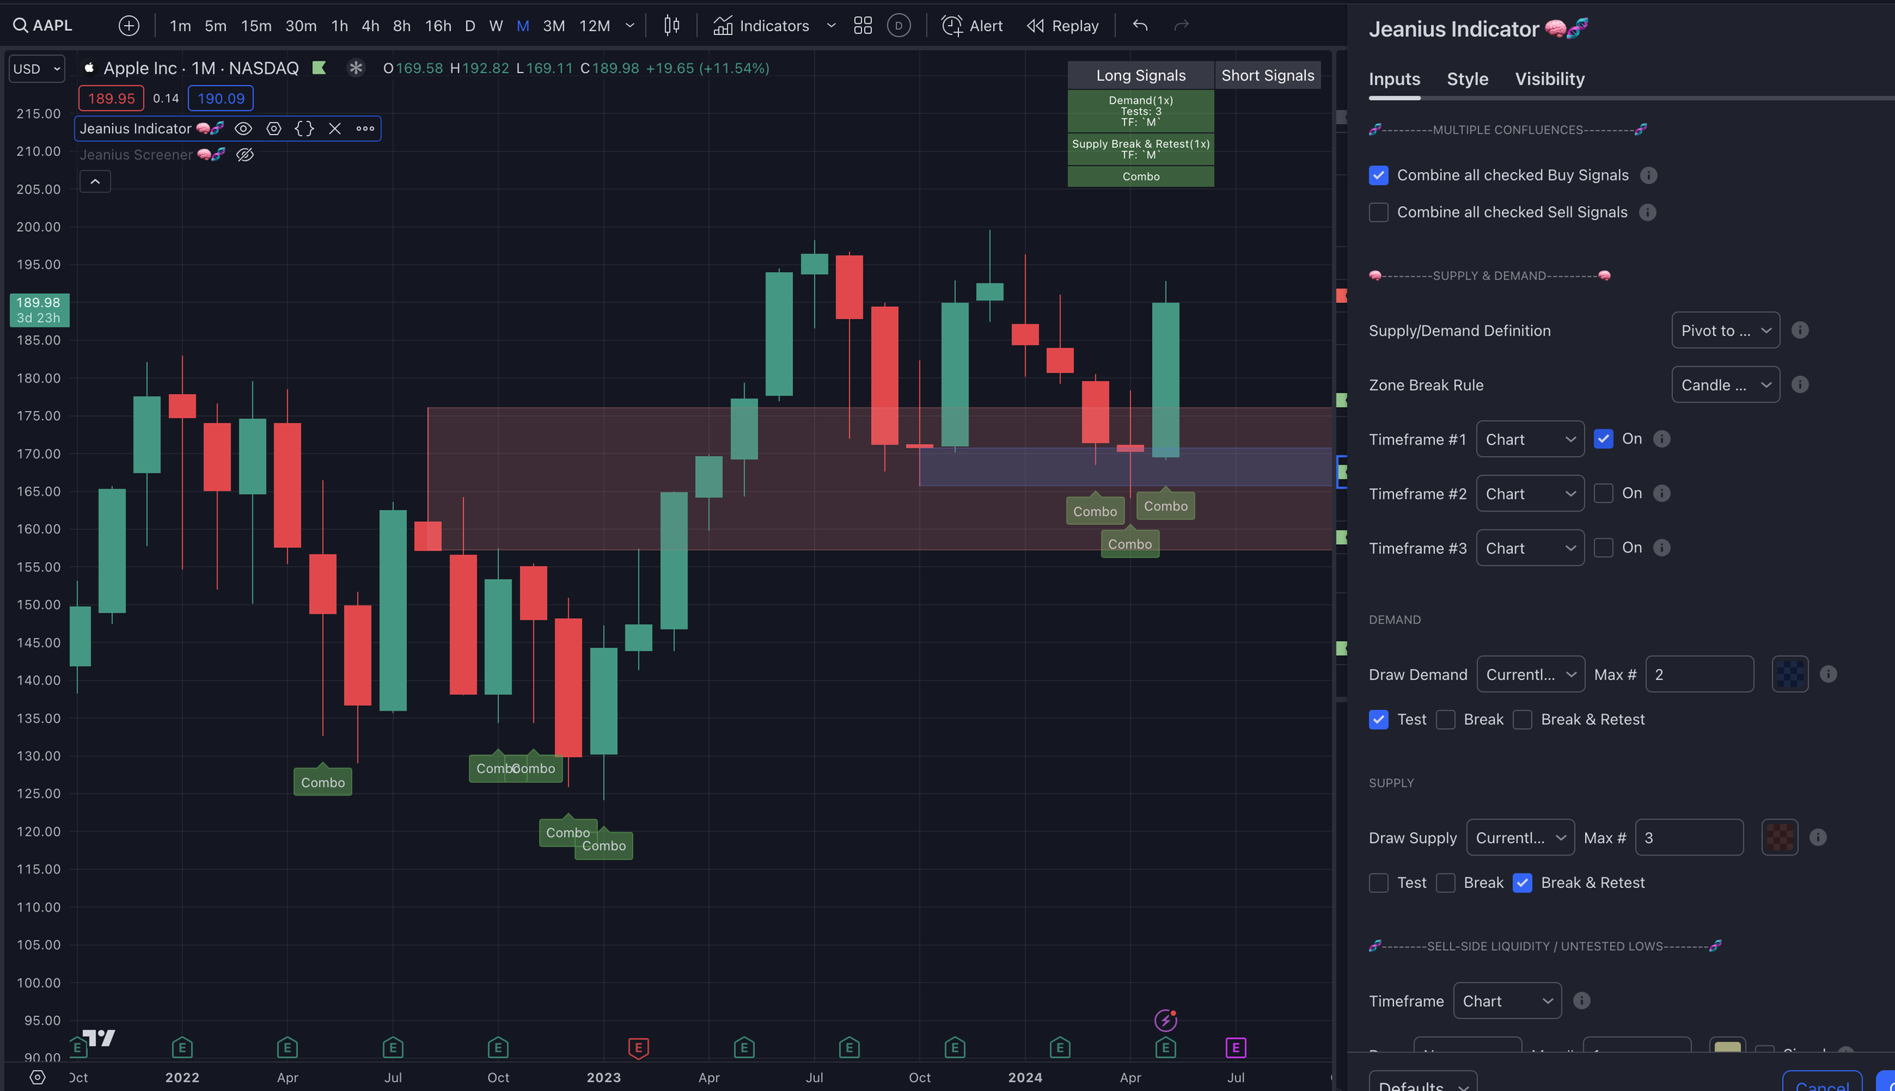Screen dimensions: 1895x1091
Task: Show info tooltip for Draw Demand row
Action: [1828, 674]
